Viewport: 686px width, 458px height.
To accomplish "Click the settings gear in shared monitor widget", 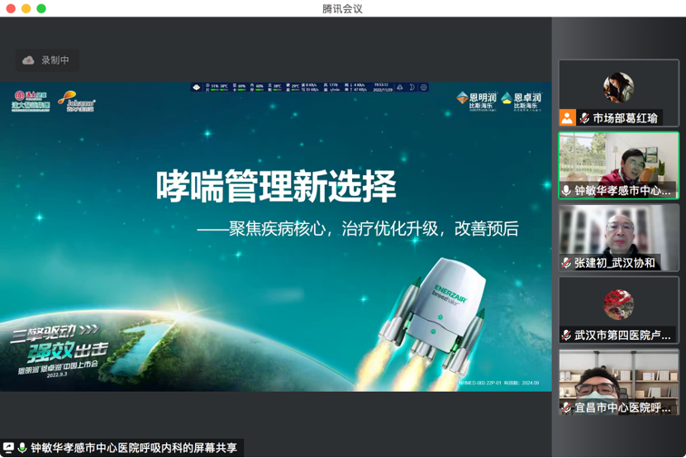I will pos(424,87).
